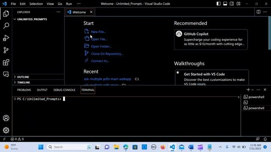Open the Windows Start menu

coord(41,147)
